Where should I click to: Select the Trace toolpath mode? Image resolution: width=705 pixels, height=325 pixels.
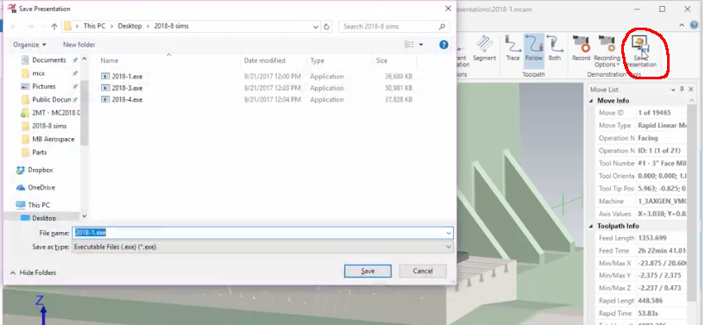click(513, 48)
